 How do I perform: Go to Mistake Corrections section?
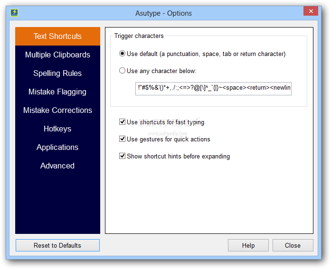(57, 110)
